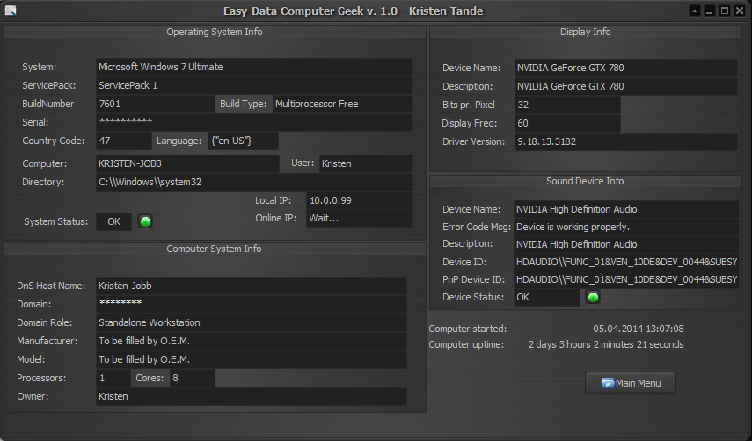Image resolution: width=752 pixels, height=441 pixels.
Task: Click the Display Description field
Action: pos(626,87)
